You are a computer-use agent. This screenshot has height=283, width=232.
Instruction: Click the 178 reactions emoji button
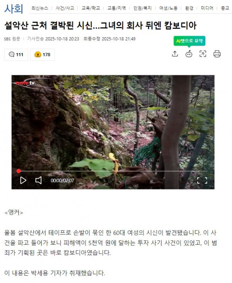click(x=43, y=55)
